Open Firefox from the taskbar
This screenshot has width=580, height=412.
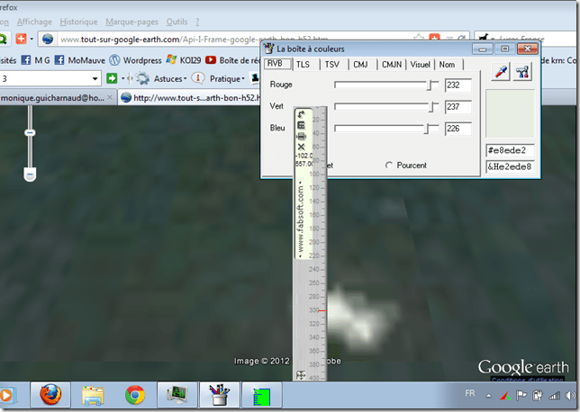(x=50, y=395)
